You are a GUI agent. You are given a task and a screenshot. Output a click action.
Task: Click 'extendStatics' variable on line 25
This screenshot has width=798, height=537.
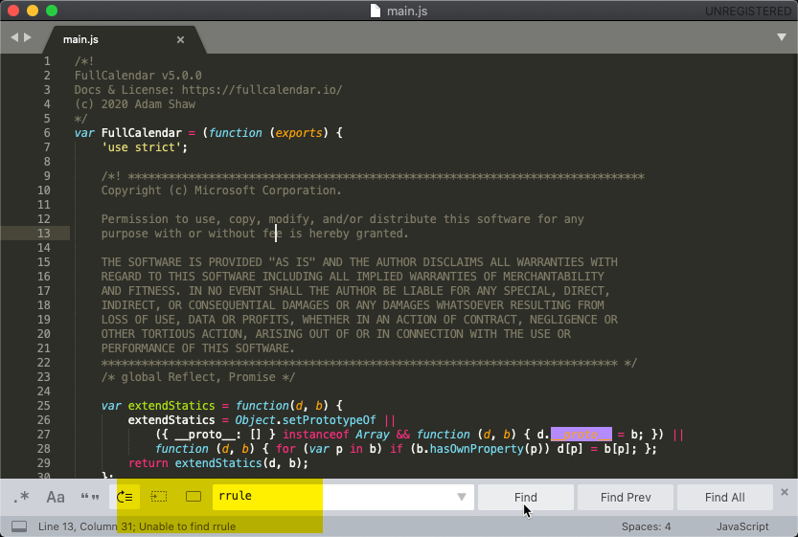(171, 406)
